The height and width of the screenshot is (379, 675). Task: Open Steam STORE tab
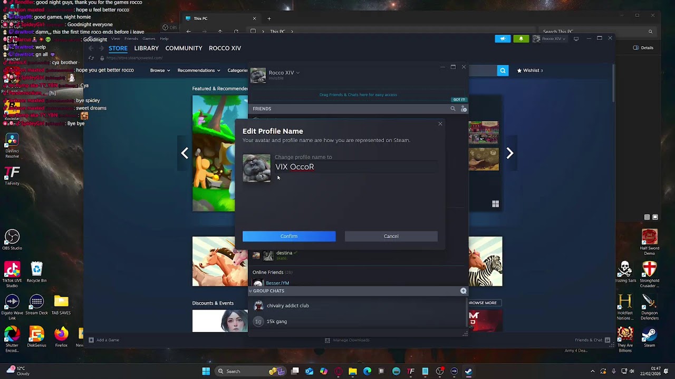(118, 48)
